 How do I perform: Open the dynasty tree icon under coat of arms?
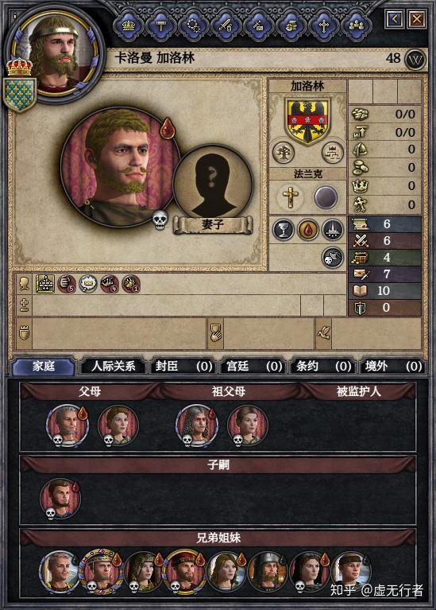[x=284, y=152]
